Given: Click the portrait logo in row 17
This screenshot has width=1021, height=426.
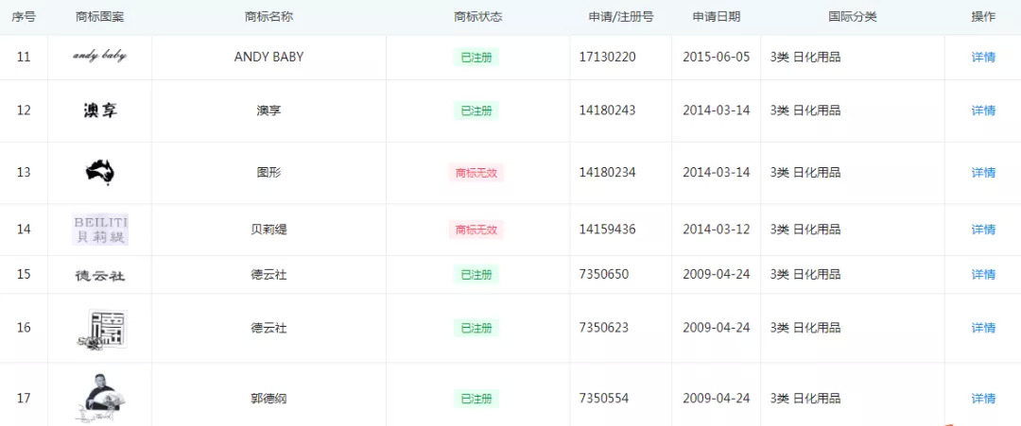Looking at the screenshot, I should point(100,400).
